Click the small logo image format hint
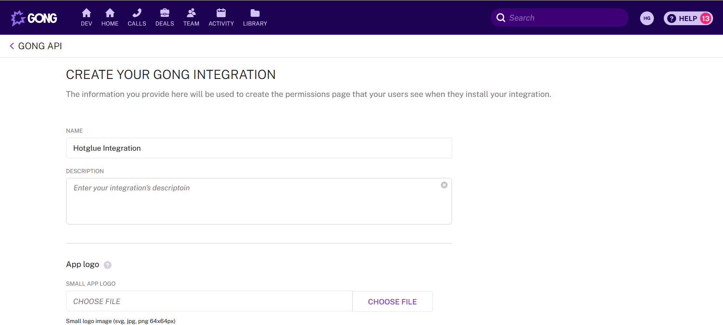 (121, 321)
